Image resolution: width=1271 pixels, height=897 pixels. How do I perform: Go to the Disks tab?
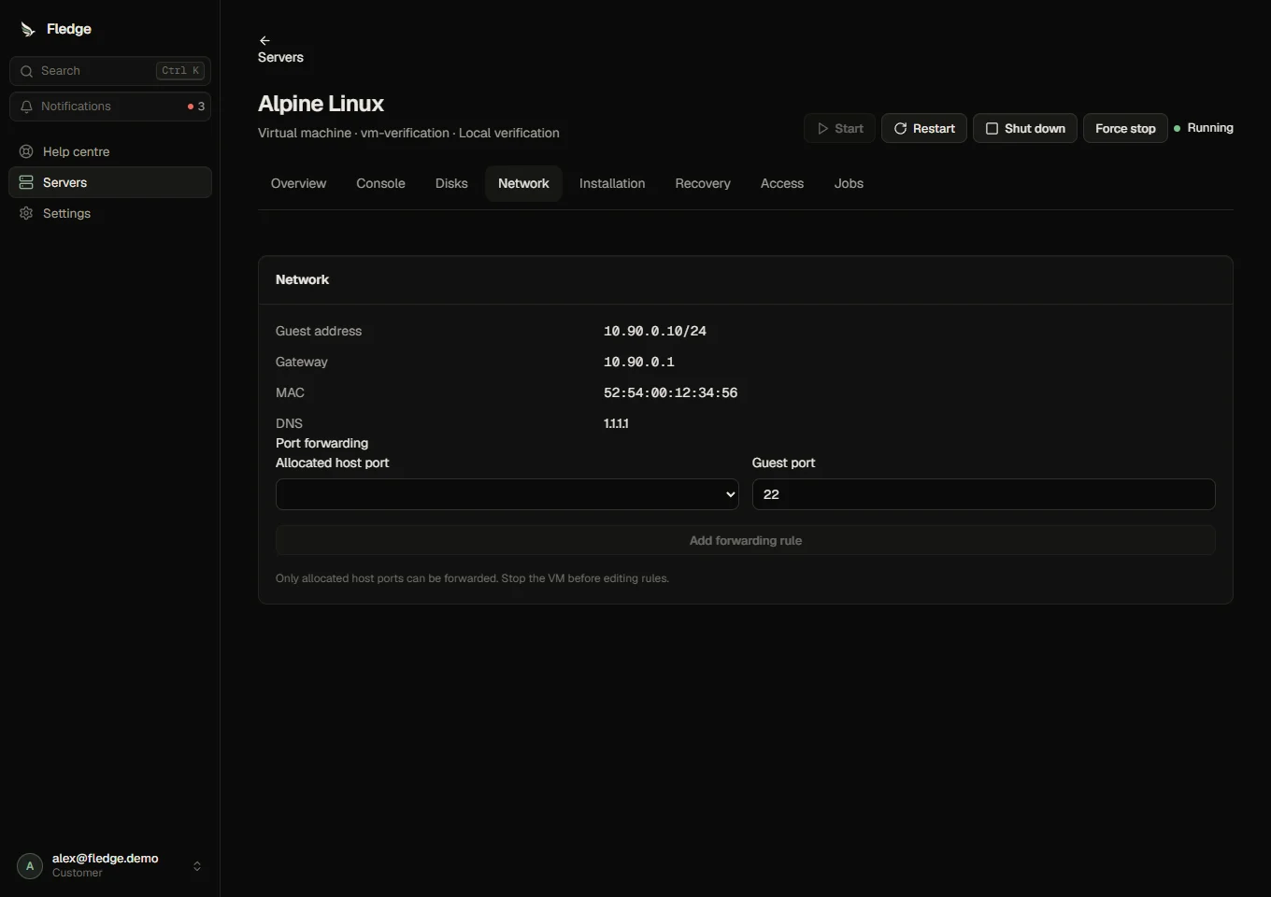pyautogui.click(x=451, y=183)
